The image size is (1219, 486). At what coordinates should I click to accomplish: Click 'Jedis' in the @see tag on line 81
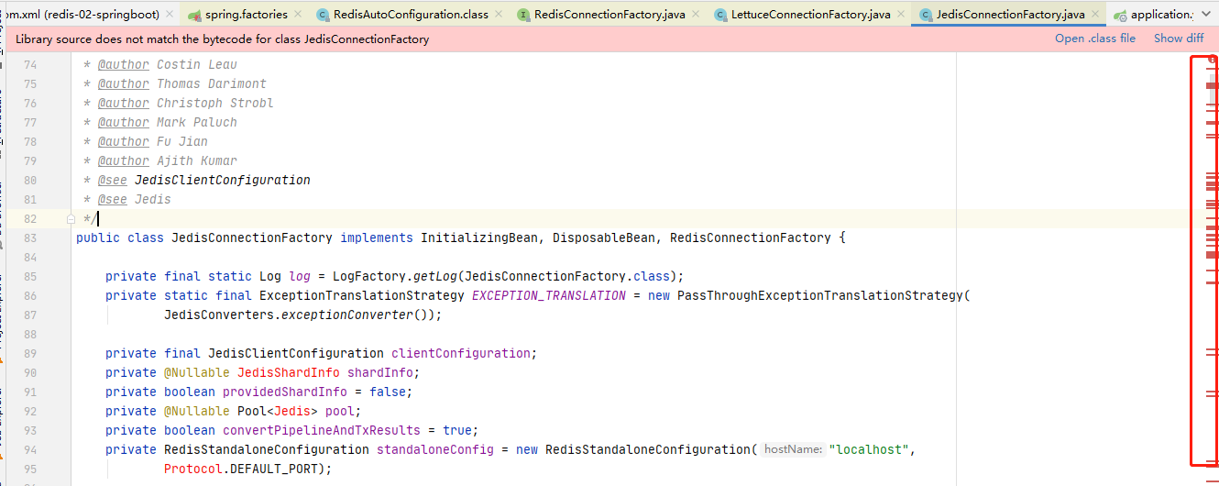pyautogui.click(x=153, y=199)
